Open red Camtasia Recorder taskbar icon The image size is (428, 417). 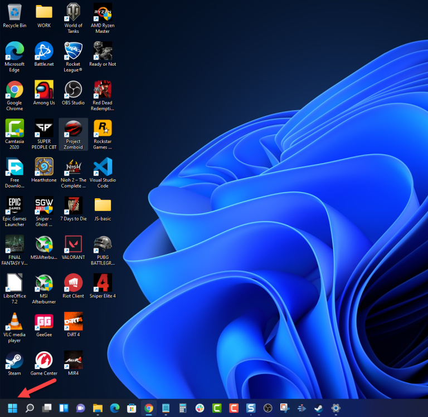[x=234, y=408]
